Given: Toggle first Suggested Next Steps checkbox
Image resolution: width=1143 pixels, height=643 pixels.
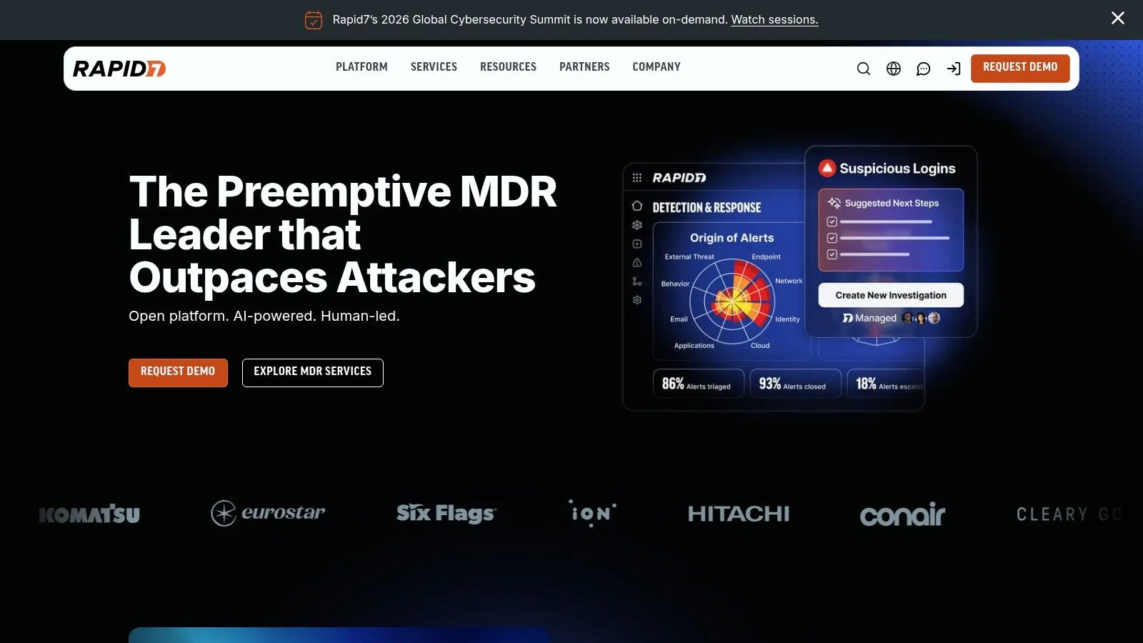Looking at the screenshot, I should [x=832, y=221].
